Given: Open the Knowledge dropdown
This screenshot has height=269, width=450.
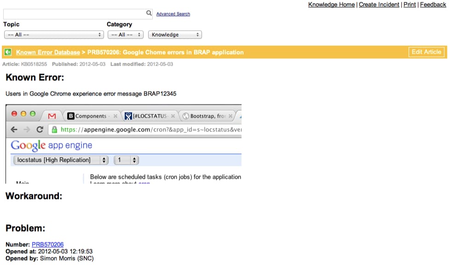Looking at the screenshot, I should [175, 34].
